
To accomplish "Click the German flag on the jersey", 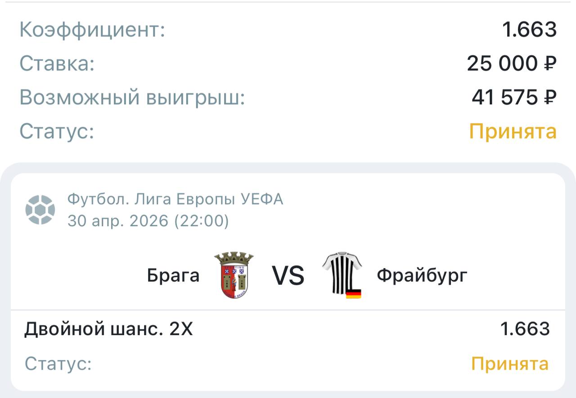I will pos(353,295).
